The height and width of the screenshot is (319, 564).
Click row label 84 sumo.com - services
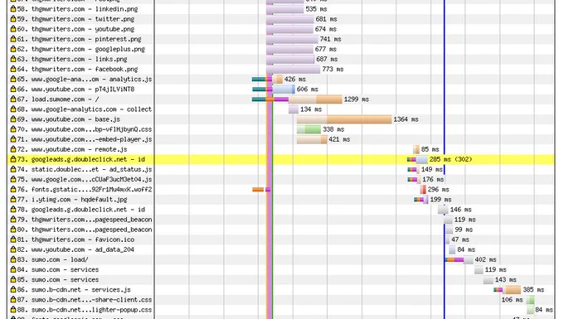[58, 270]
